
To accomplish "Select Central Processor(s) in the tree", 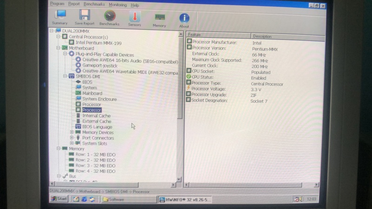I will point(88,37).
